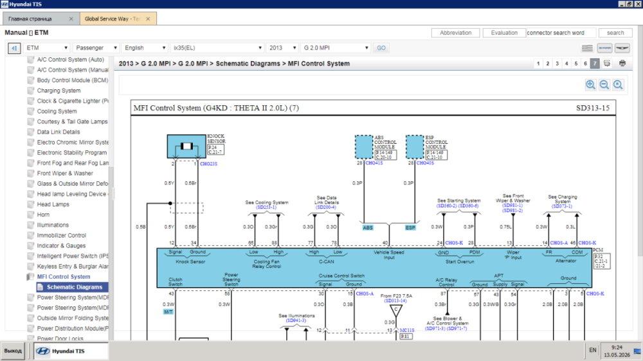Go to schematic page 5
Screen dimensions: 643x361
pos(575,64)
